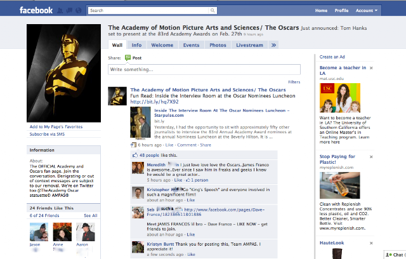406x259 pixels.
Task: Switch to the Info tab
Action: [x=136, y=45]
